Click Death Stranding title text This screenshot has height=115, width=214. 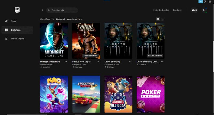coord(112,62)
